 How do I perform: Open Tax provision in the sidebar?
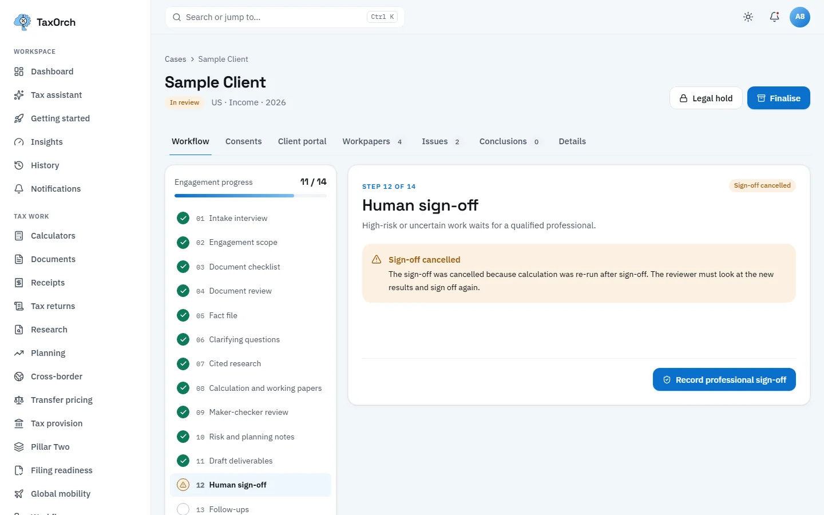(x=75, y=423)
